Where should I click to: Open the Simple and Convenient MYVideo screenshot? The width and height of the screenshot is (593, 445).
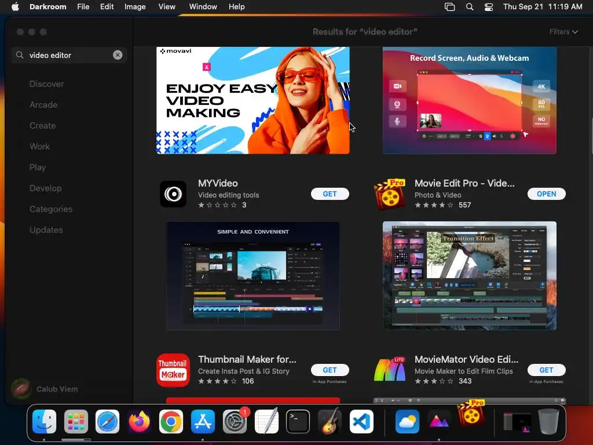253,276
